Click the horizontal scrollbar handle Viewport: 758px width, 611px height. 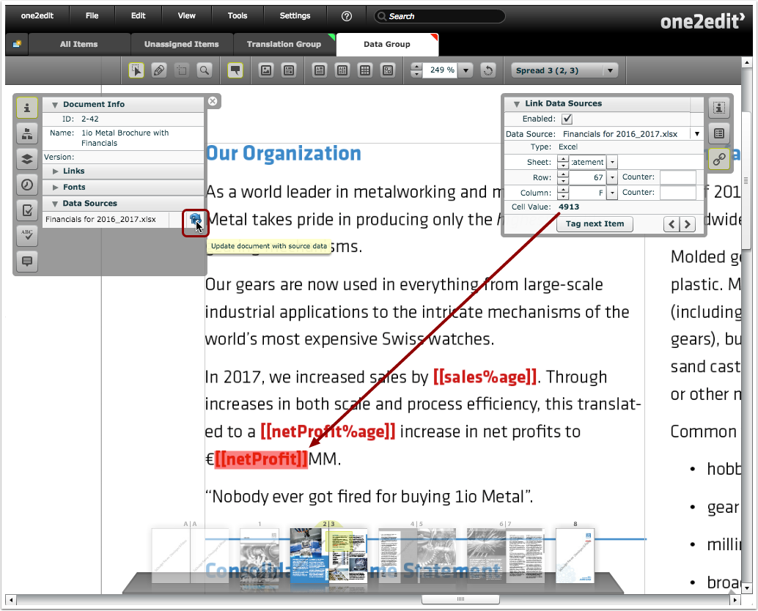[460, 599]
